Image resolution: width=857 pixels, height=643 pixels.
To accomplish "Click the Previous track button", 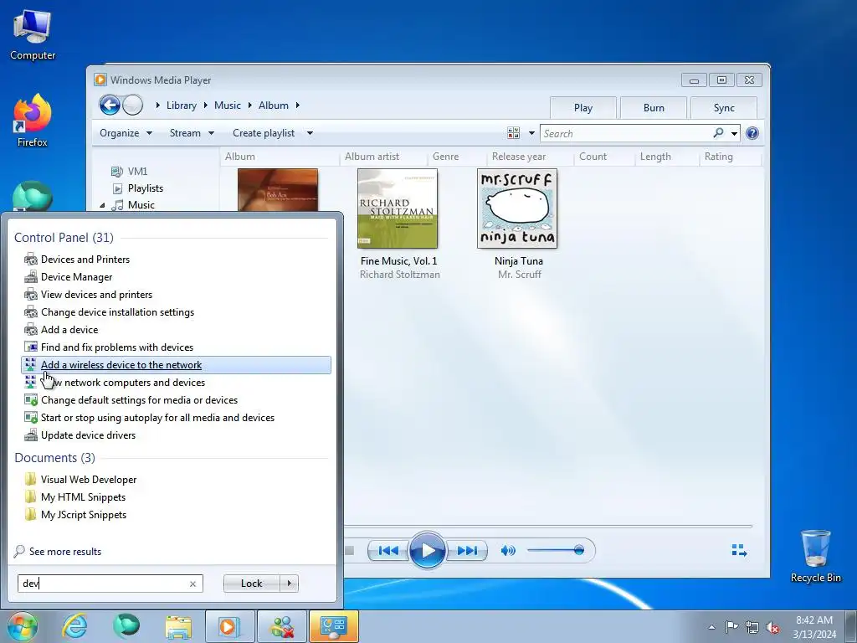I will [x=388, y=551].
